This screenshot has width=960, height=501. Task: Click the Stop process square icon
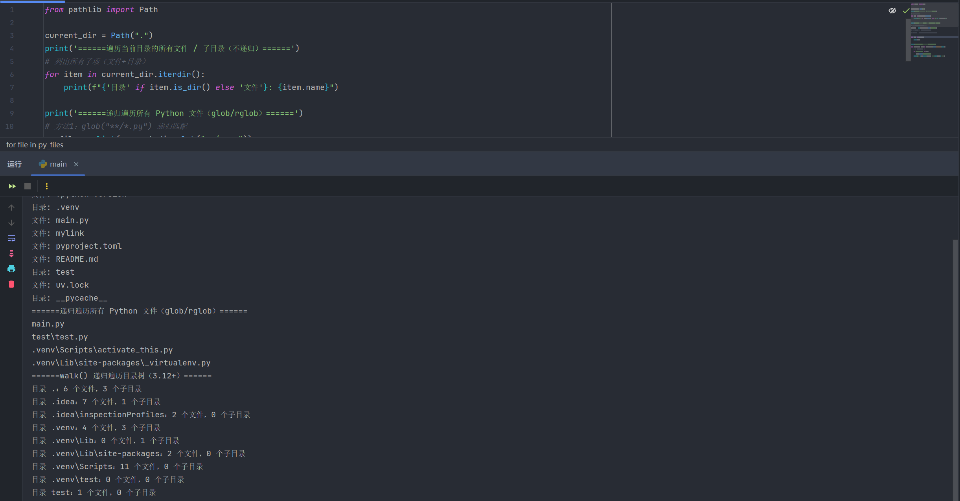click(28, 186)
